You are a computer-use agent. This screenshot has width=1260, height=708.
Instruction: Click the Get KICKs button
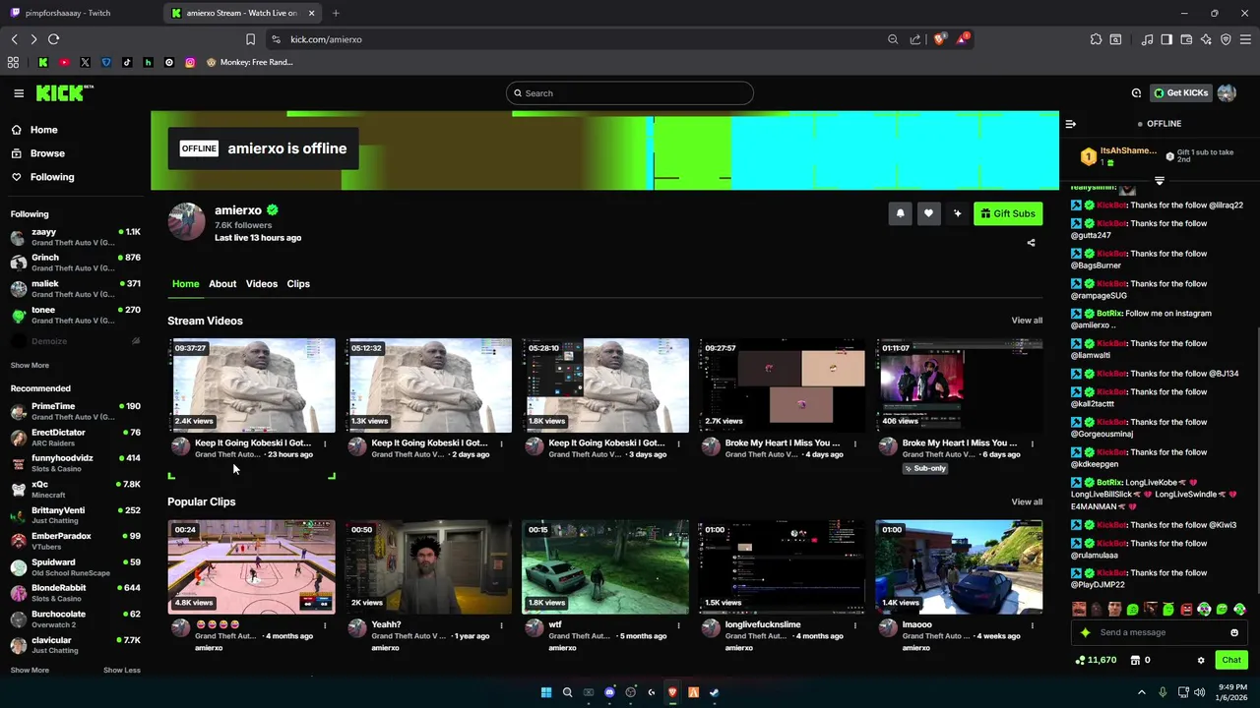tap(1180, 93)
